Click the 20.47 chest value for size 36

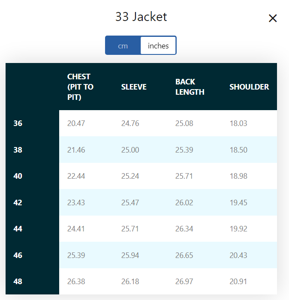click(x=76, y=123)
